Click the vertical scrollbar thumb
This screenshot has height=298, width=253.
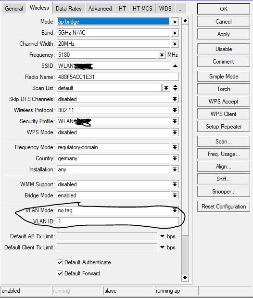(185, 255)
